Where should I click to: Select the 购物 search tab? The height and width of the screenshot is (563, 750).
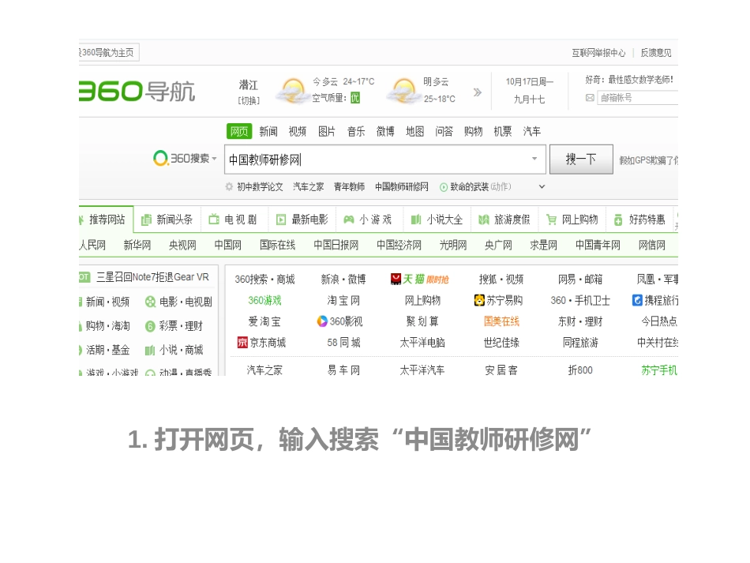pos(473,131)
